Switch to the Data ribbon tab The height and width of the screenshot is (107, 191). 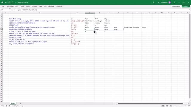tap(40, 6)
